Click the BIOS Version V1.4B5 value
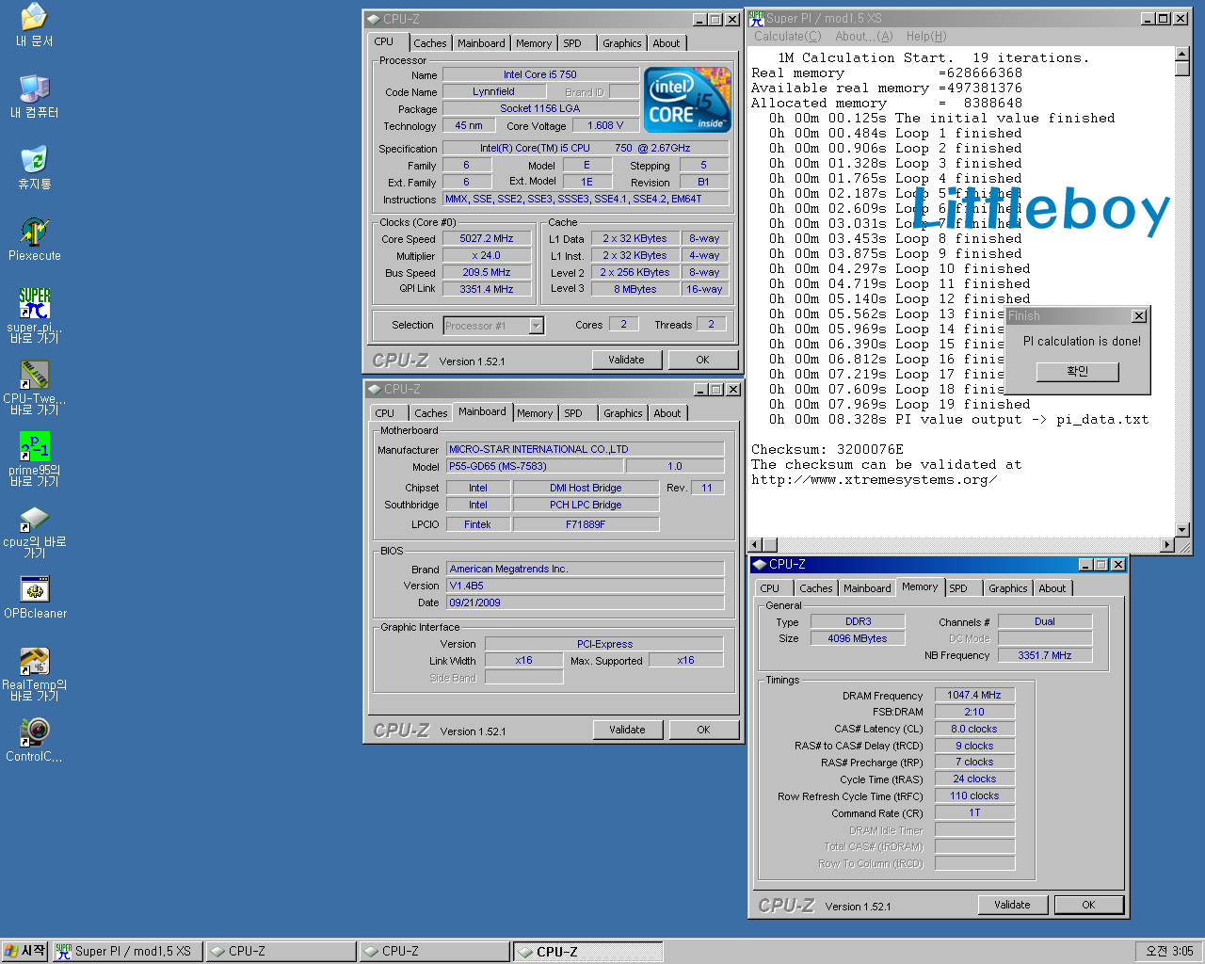The height and width of the screenshot is (964, 1205). pos(585,586)
